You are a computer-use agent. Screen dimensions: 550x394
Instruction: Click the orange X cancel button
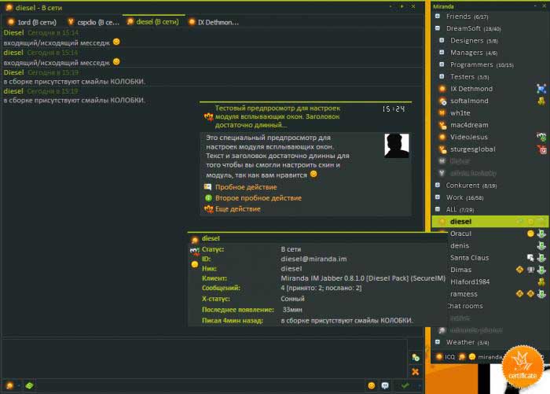click(416, 371)
